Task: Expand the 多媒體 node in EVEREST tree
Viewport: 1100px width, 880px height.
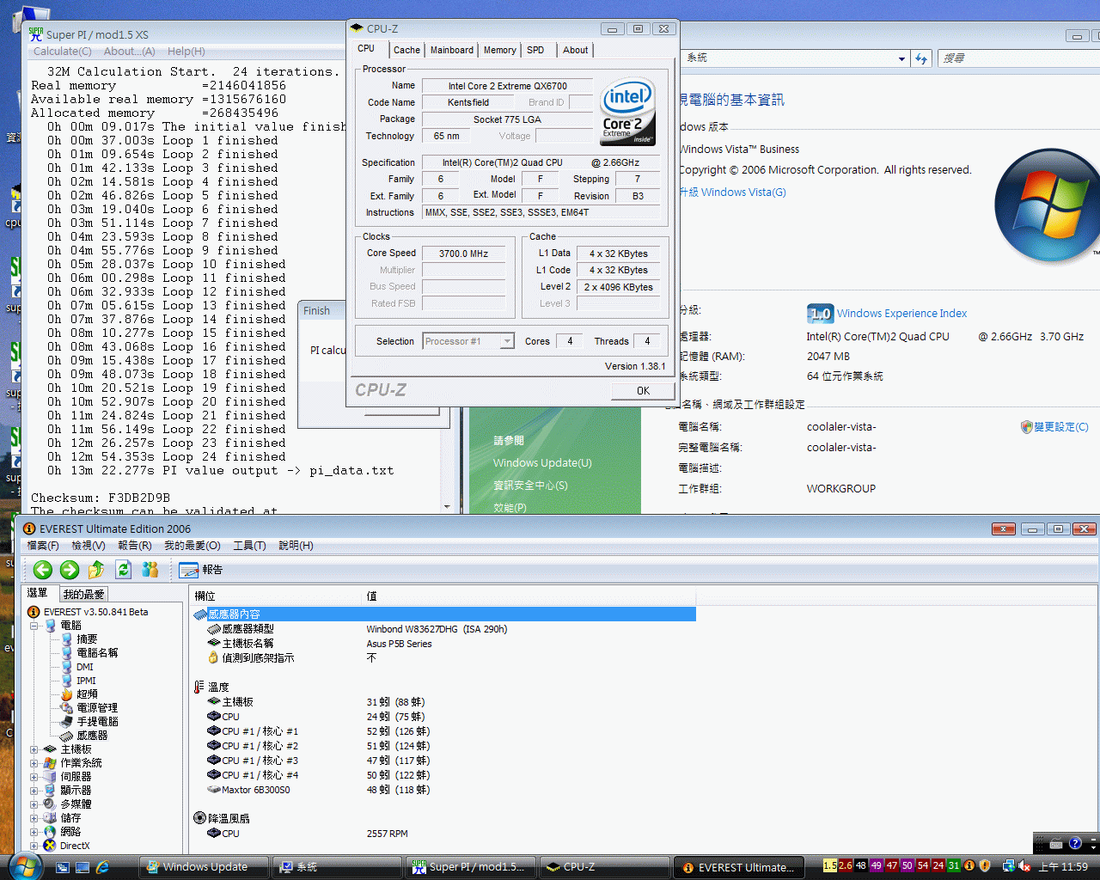Action: [x=34, y=804]
